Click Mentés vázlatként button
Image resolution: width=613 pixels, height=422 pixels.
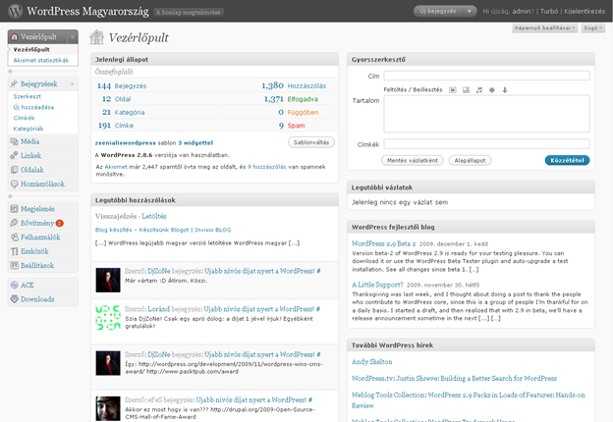(412, 160)
